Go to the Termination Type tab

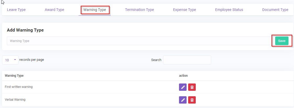[139, 10]
